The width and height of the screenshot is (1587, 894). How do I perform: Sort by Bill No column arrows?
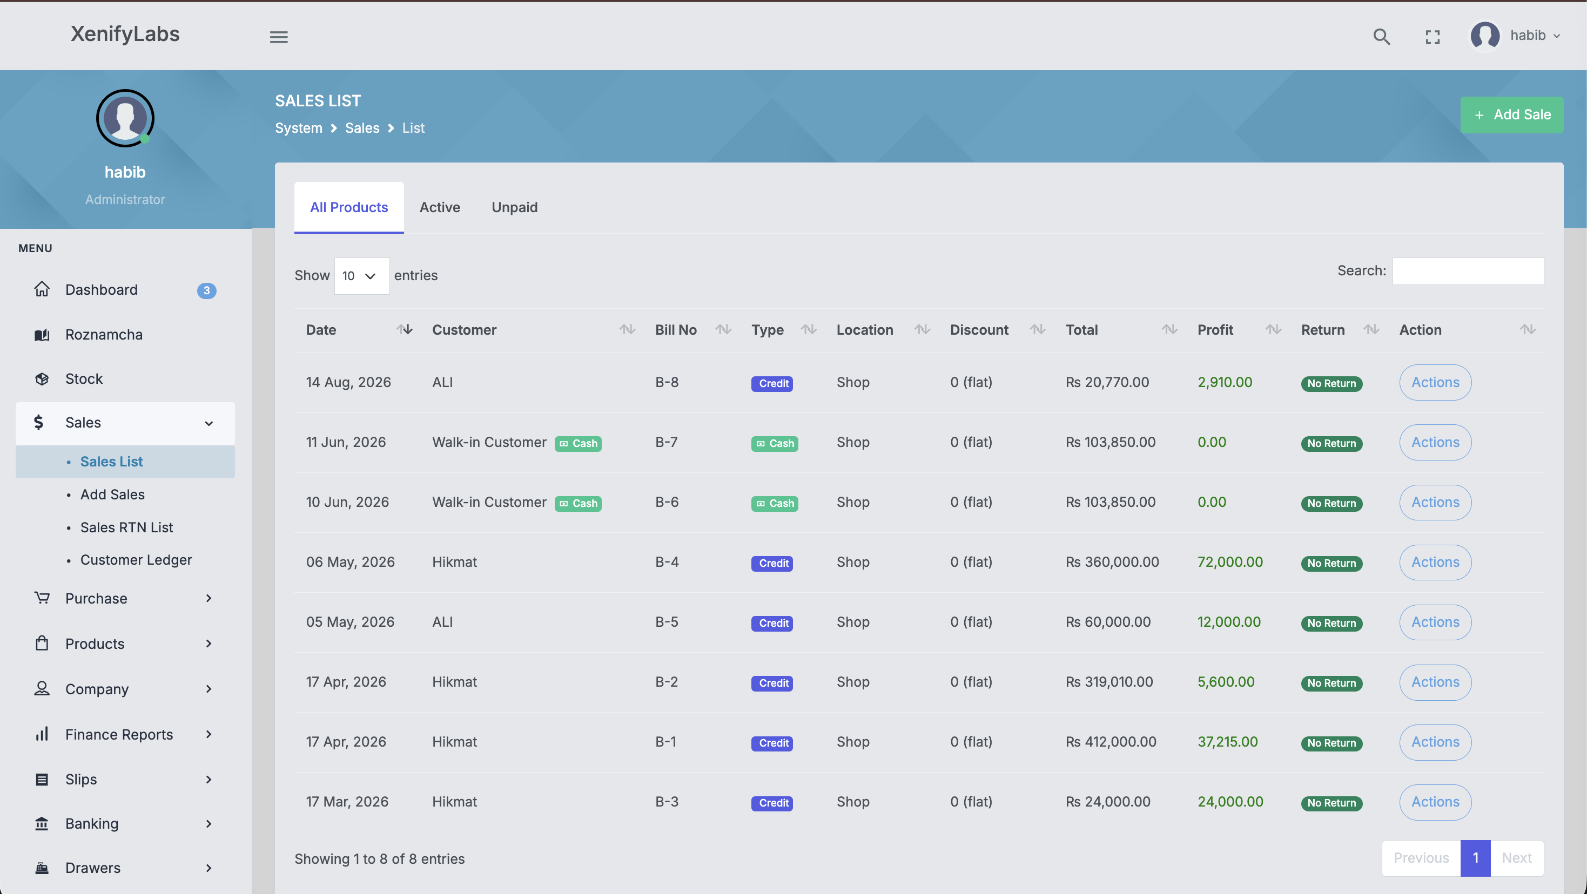723,329
